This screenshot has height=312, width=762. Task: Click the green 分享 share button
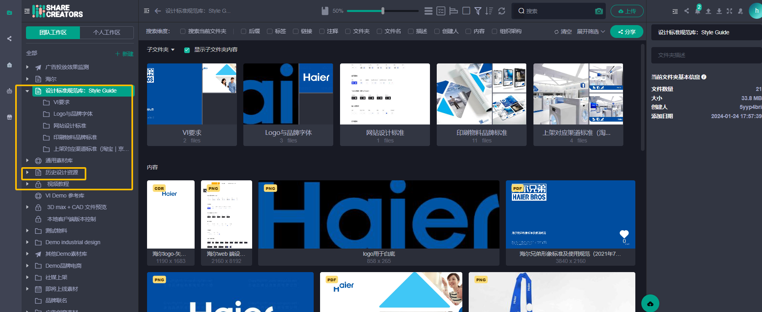(627, 32)
